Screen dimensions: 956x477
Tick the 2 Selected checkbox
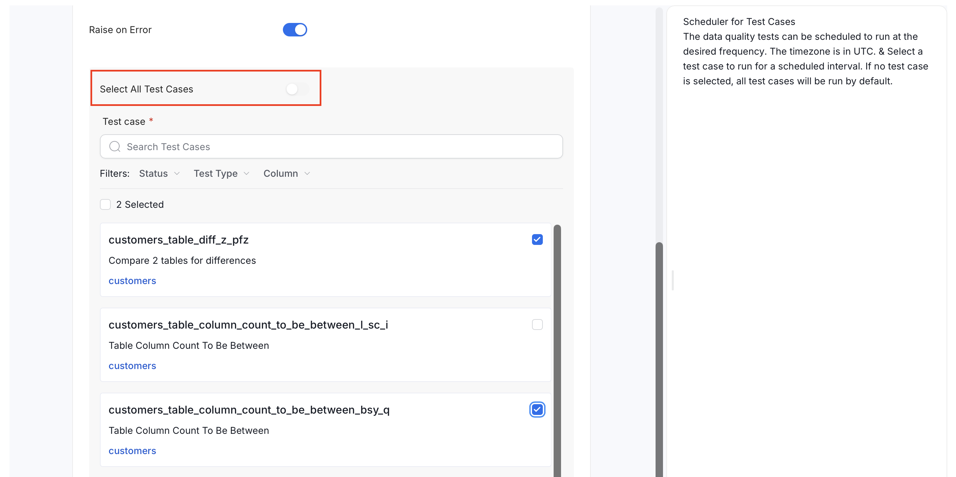105,204
